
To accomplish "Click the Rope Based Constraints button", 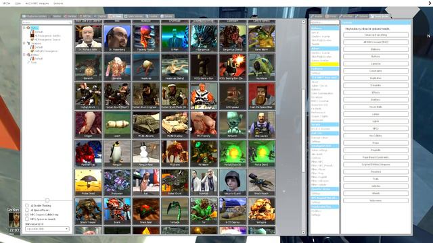I will click(375, 157).
